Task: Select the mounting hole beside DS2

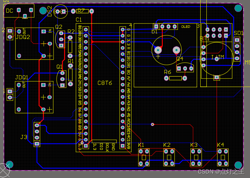Action: coord(43,11)
